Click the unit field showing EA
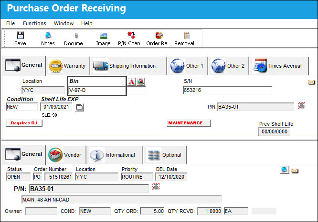Image resolution: width=318 pixels, height=222 pixels. coord(236,211)
